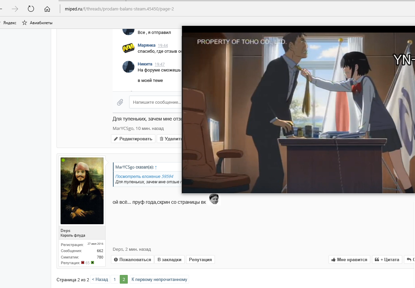415x288 pixels.
Task: Click the Удалить button with trash icon
Action: 169,139
